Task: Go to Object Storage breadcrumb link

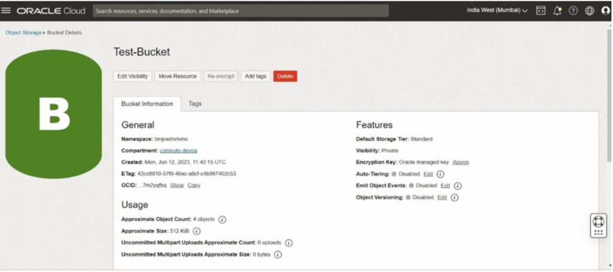Action: click(23, 33)
